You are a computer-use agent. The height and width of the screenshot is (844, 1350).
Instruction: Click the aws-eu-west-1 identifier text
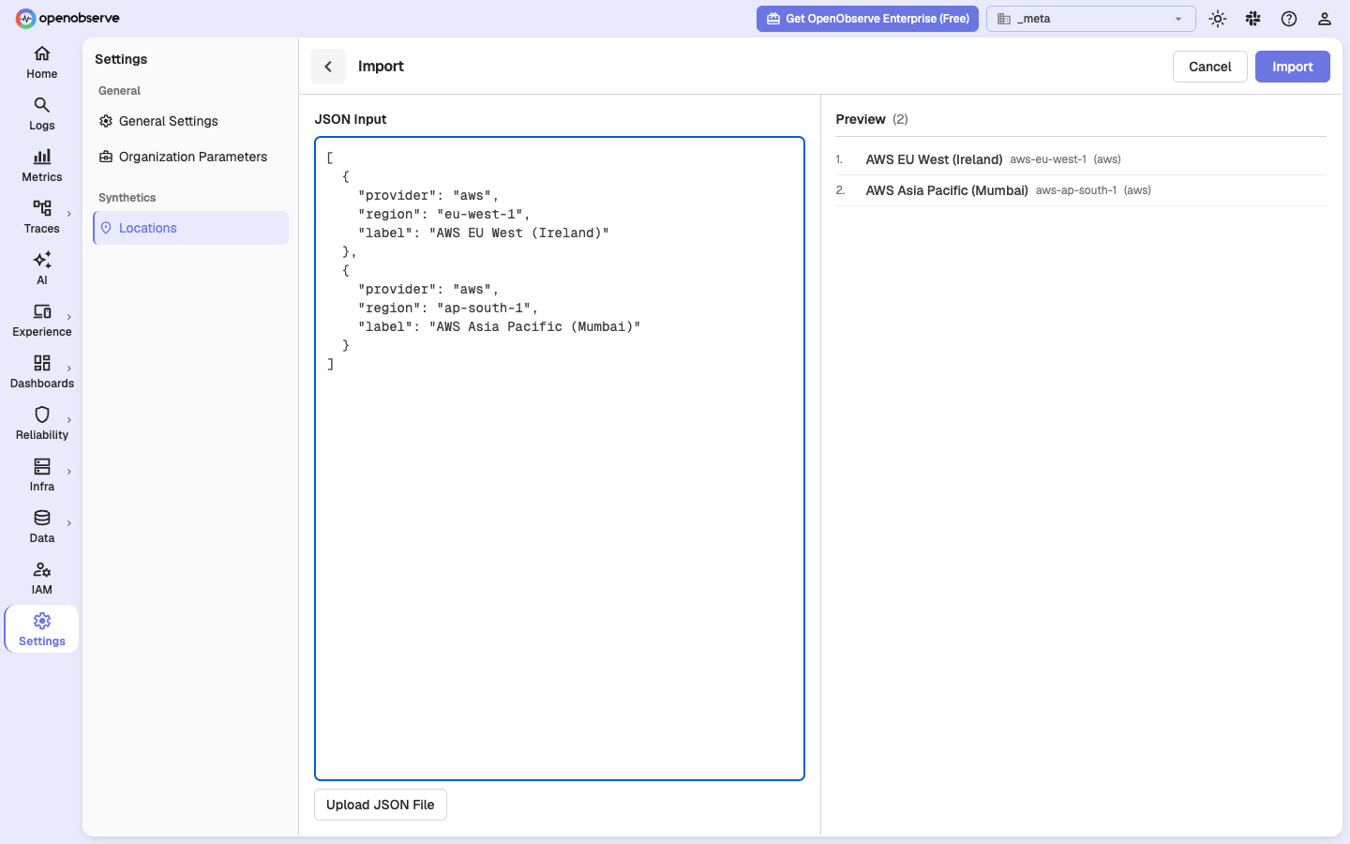pos(1048,159)
